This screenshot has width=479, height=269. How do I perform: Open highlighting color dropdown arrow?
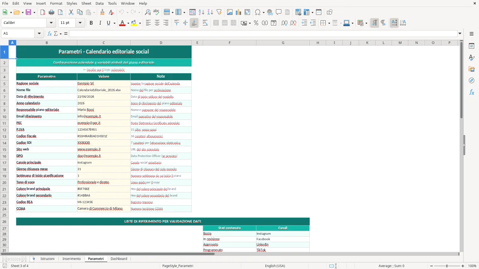[140, 23]
